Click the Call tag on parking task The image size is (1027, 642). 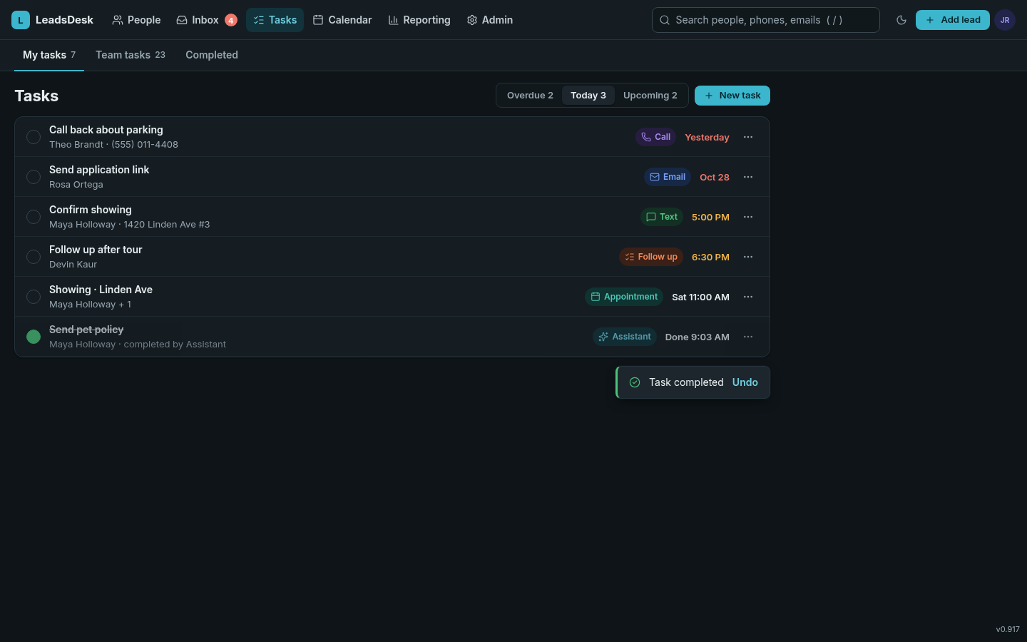click(x=655, y=137)
